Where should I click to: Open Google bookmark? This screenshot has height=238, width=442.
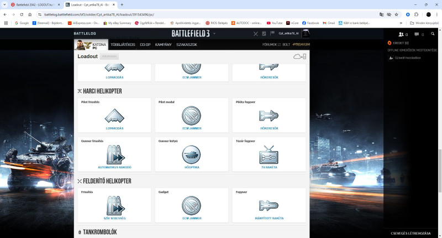(22, 23)
